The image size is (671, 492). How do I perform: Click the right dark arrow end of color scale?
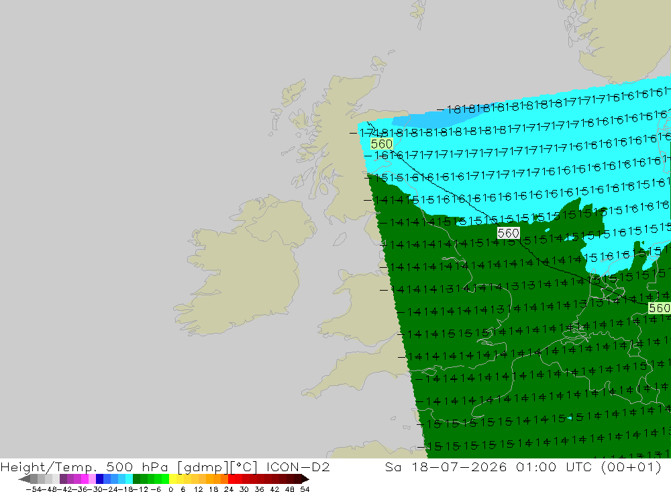(305, 479)
